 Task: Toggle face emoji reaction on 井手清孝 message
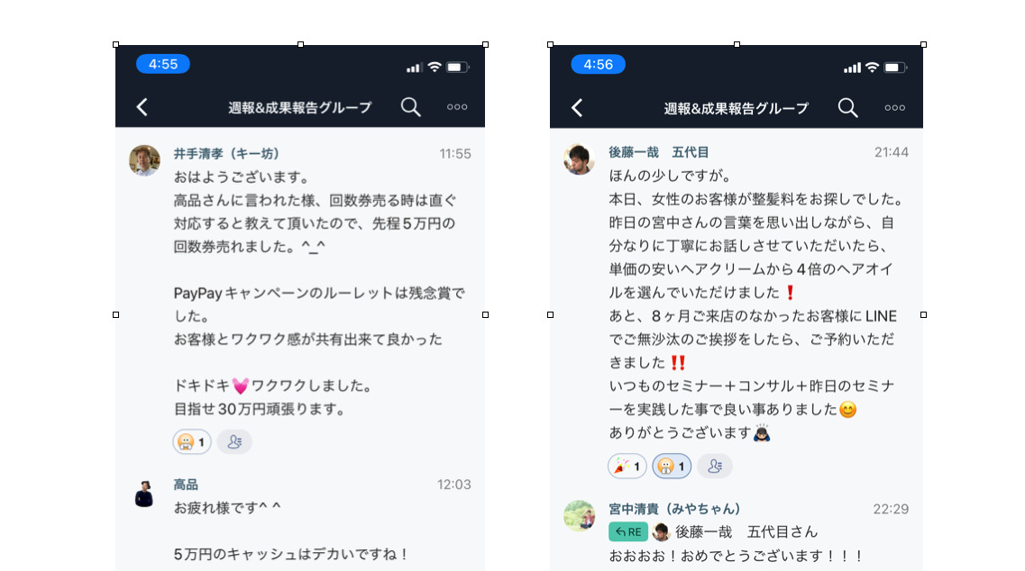[192, 442]
